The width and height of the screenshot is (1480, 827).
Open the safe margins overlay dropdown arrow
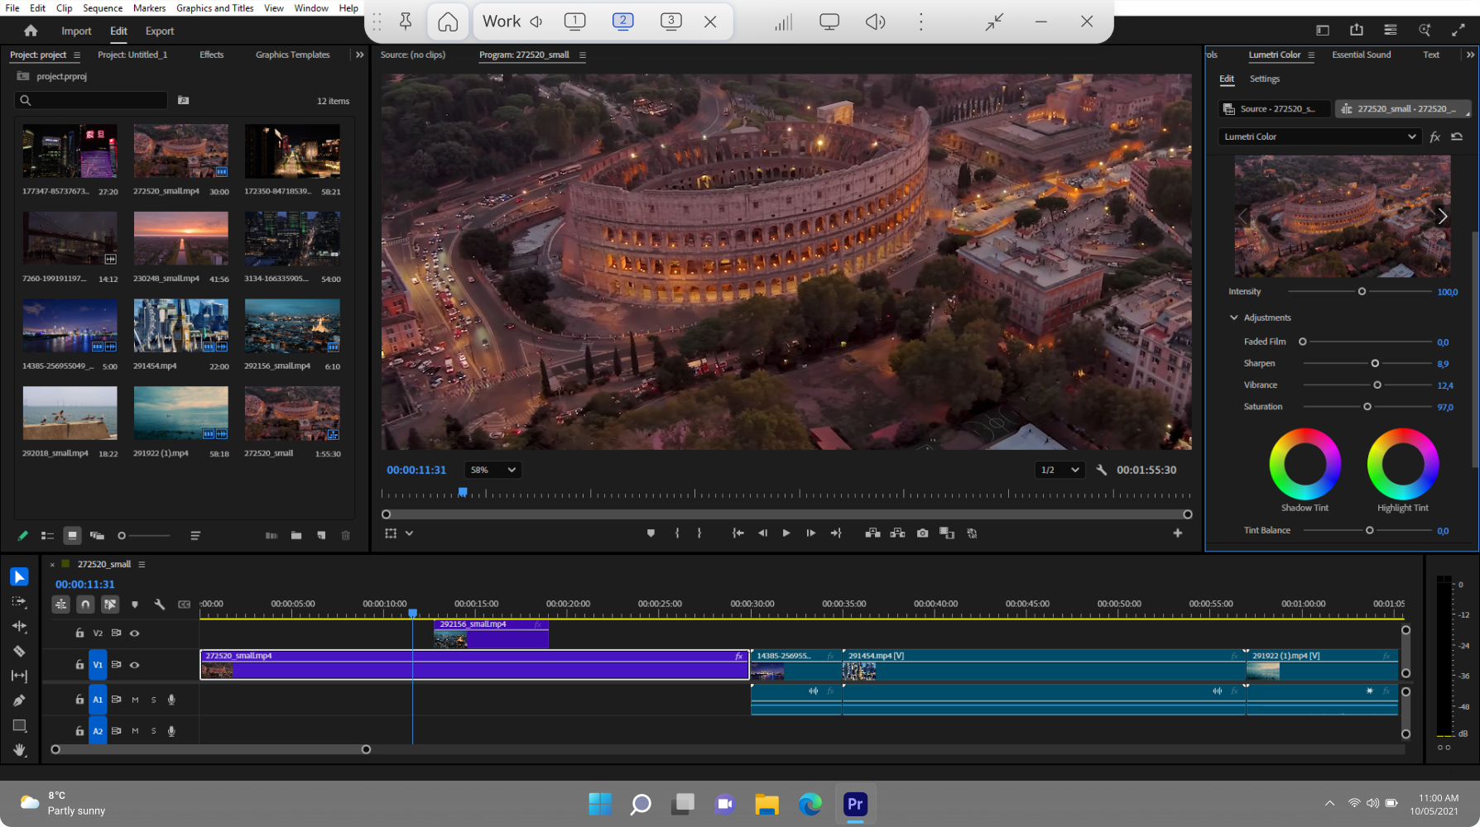409,533
